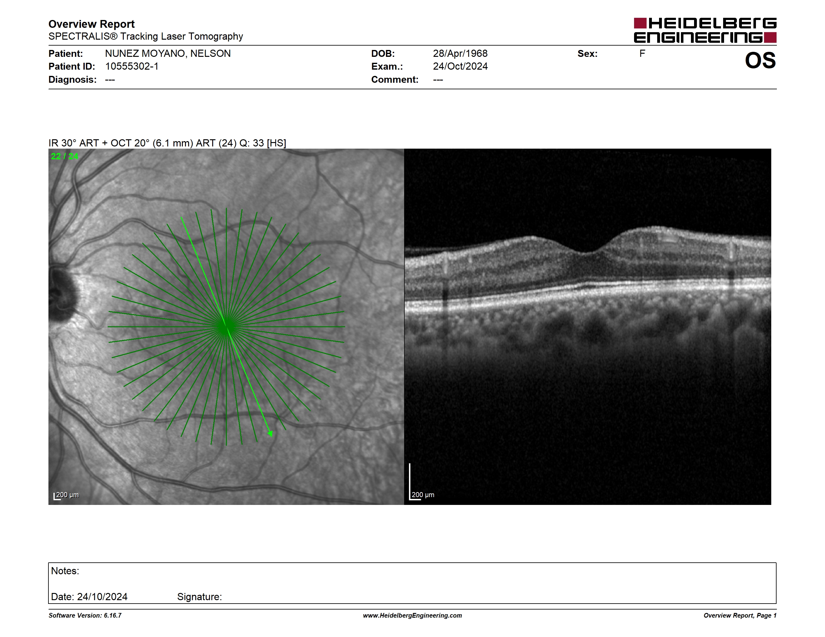The height and width of the screenshot is (637, 825).
Task: Click the Overview Report, Page 1 footer
Action: point(740,615)
